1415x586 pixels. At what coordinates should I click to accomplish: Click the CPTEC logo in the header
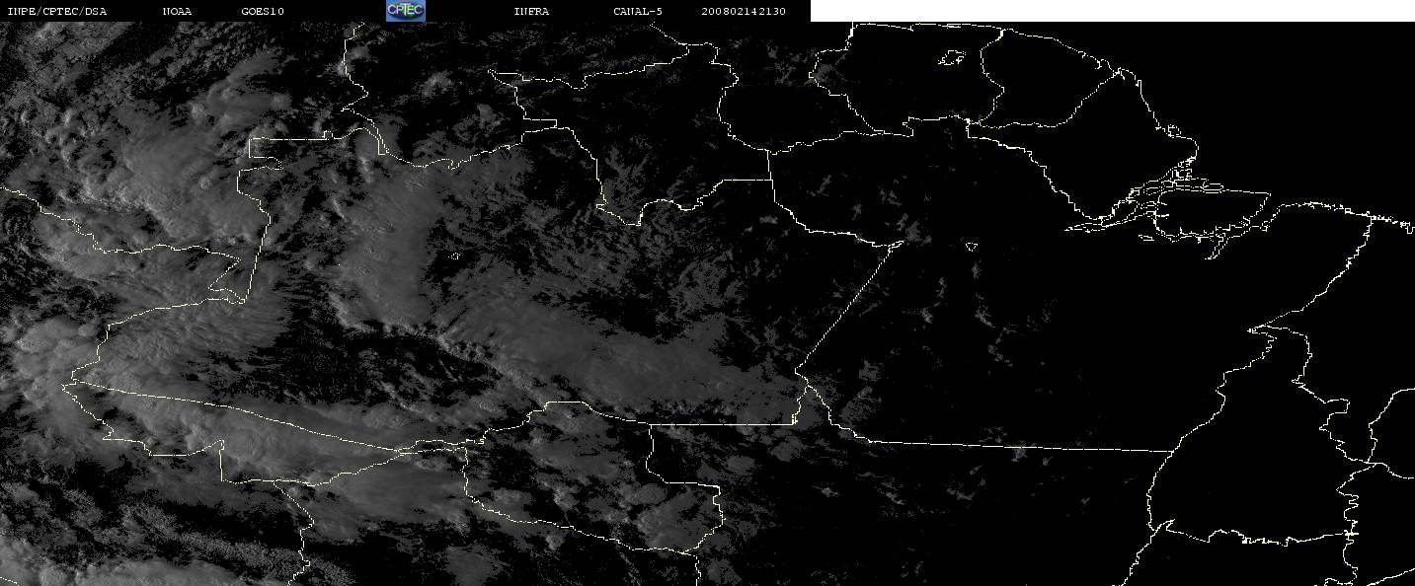point(405,10)
